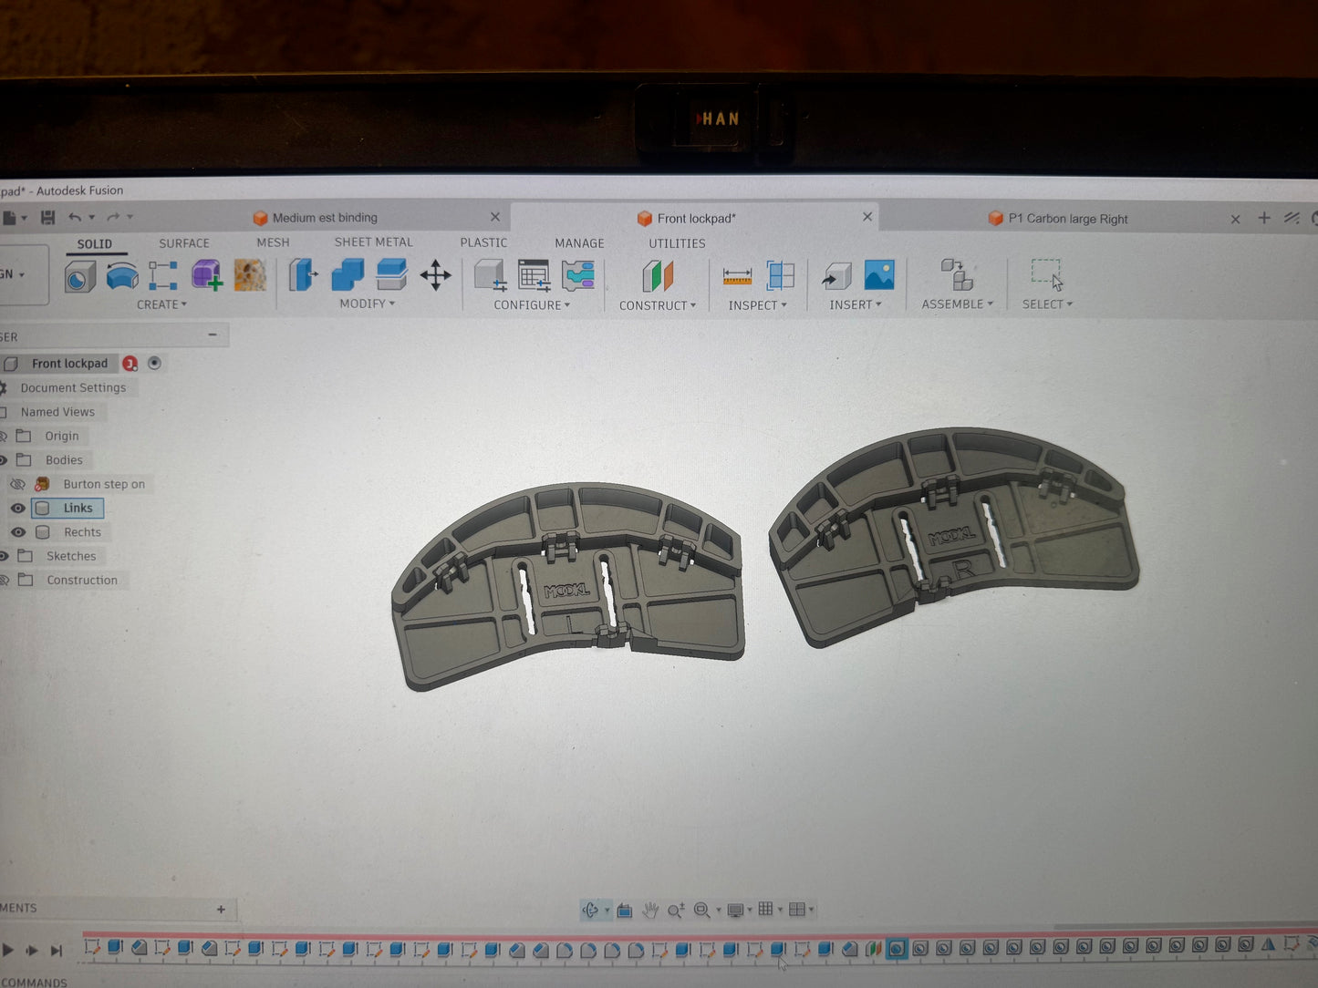Collapse the browser panel with minus button
This screenshot has width=1318, height=988.
click(213, 335)
